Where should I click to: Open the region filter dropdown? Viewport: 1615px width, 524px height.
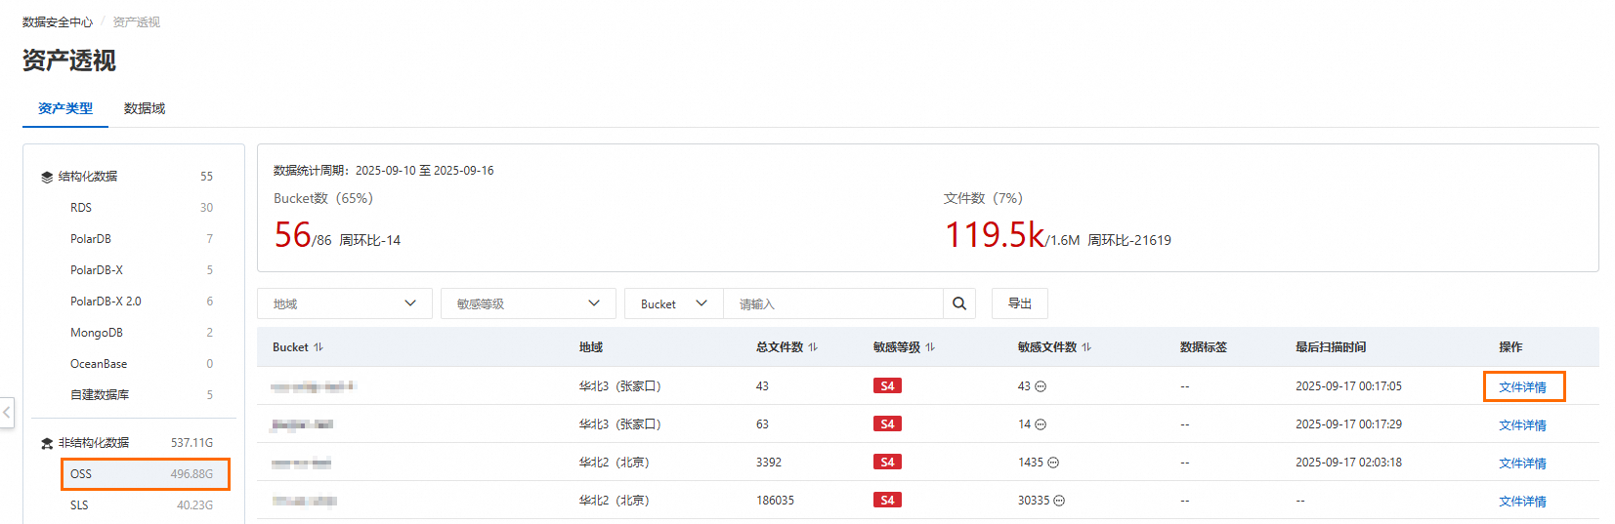coord(345,303)
